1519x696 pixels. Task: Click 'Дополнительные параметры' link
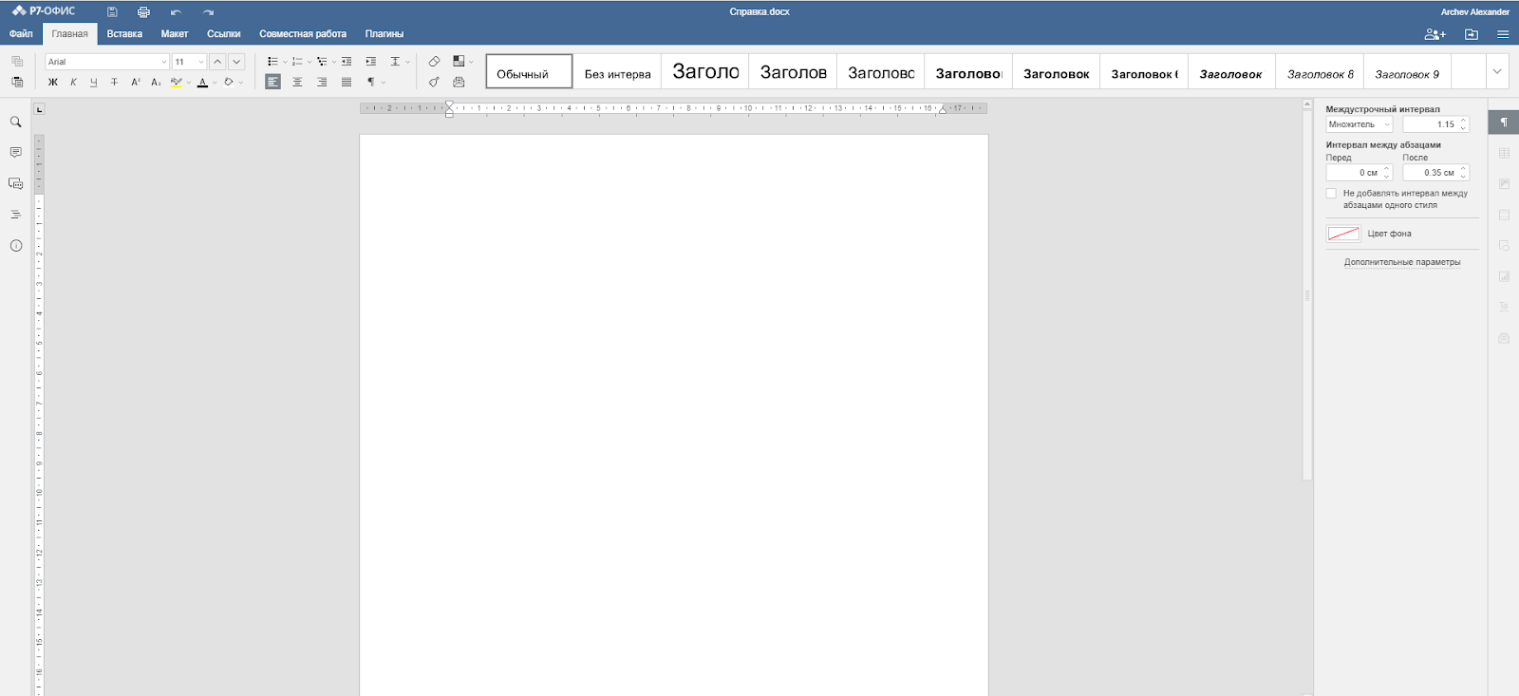tap(1401, 262)
